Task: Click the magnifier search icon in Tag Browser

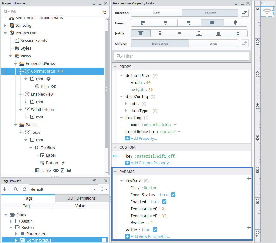Action: pos(16,189)
